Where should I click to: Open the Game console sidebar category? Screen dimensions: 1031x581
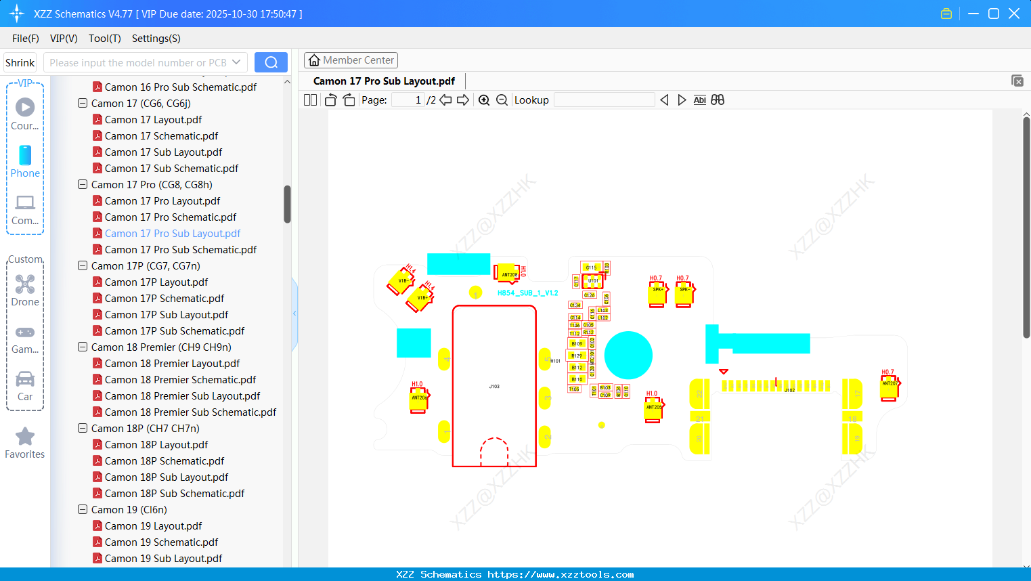point(25,339)
